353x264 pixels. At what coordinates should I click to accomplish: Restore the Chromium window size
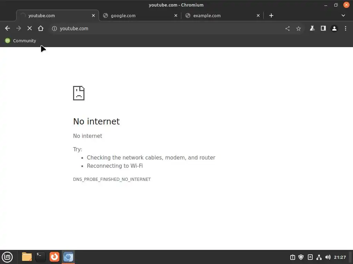click(x=336, y=5)
